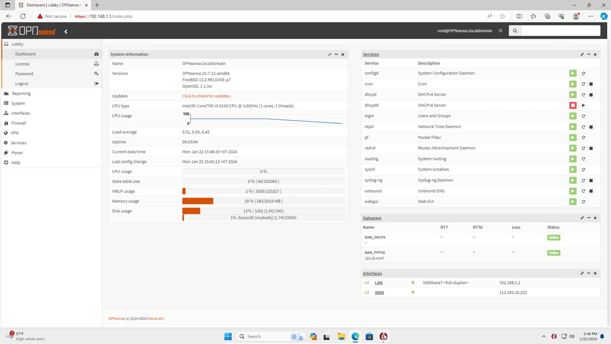Open the Services widget title link
The width and height of the screenshot is (611, 344).
tap(371, 54)
